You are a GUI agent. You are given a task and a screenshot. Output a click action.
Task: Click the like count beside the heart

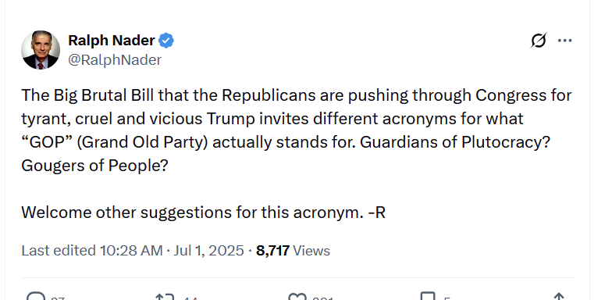pos(322,298)
